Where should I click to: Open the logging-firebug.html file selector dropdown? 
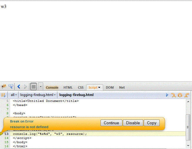38,95
